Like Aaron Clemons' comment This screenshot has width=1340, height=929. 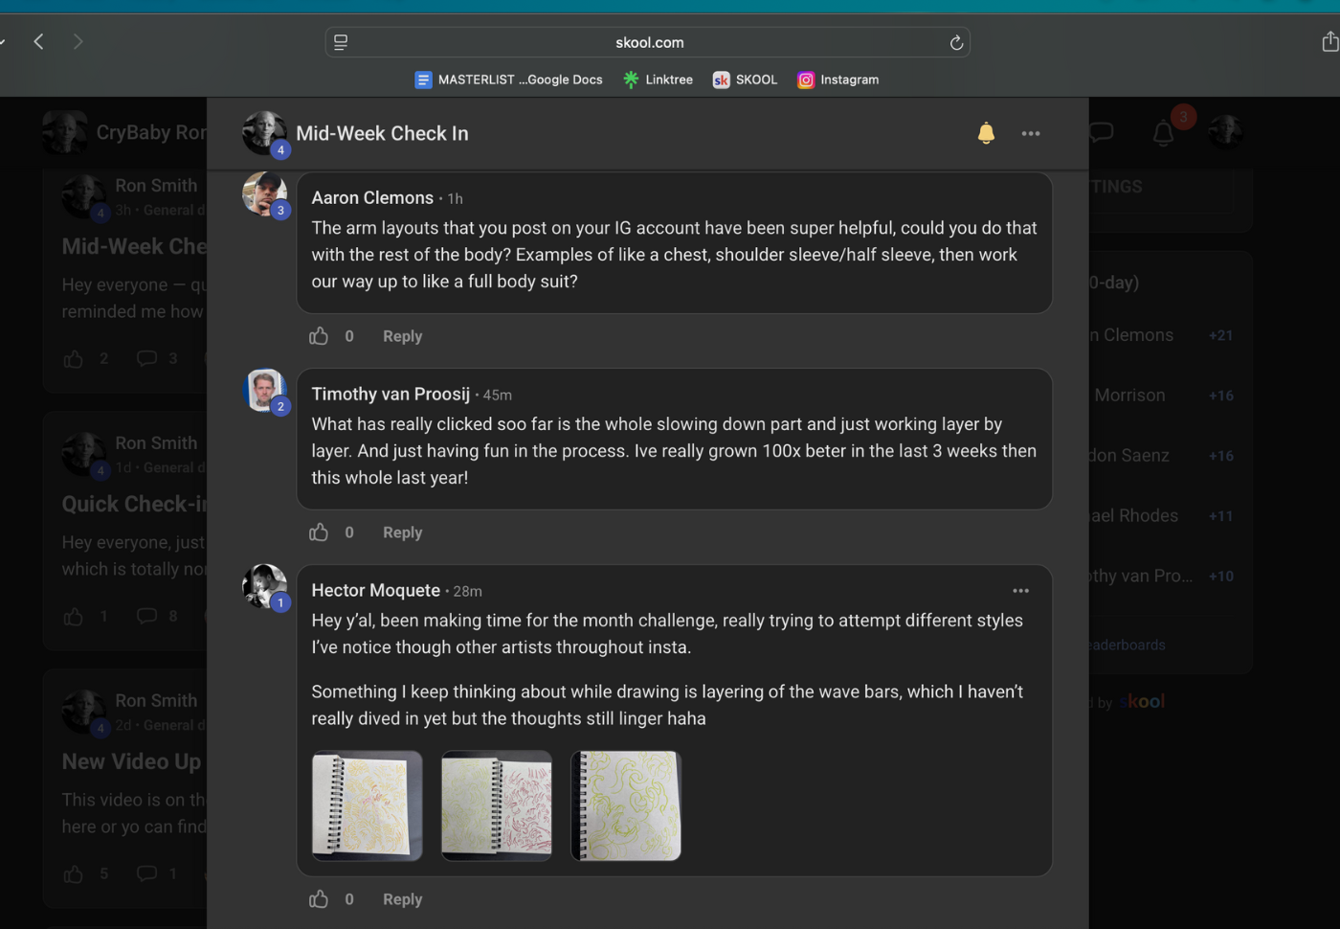[319, 336]
